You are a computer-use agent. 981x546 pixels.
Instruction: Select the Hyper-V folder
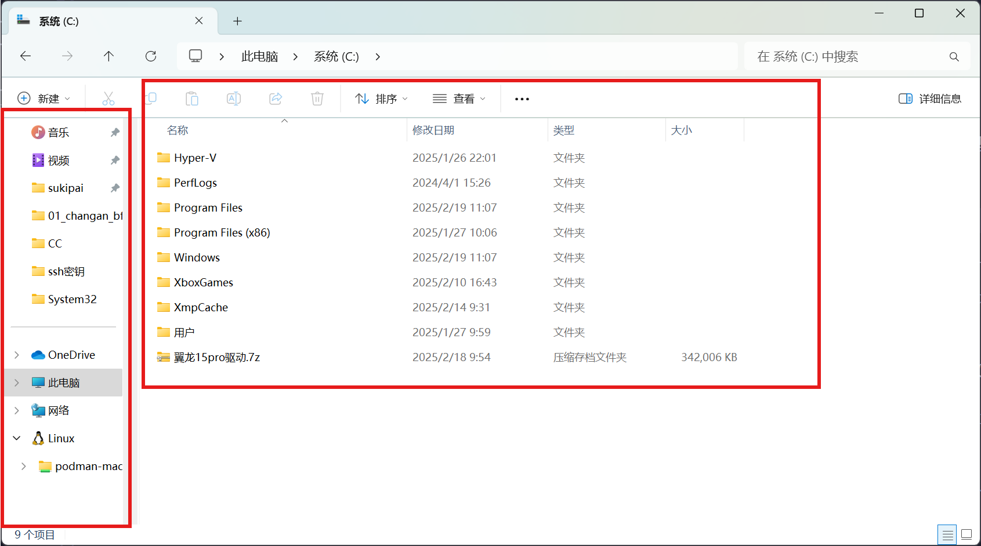187,158
